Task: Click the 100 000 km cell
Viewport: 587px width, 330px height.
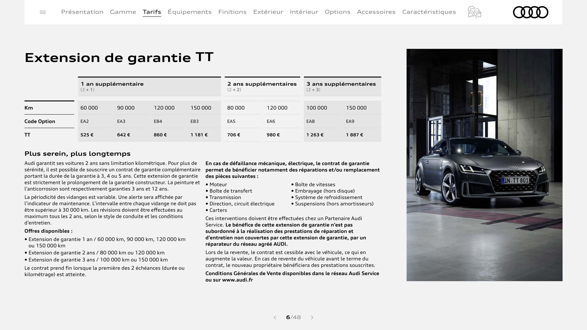Action: [317, 108]
